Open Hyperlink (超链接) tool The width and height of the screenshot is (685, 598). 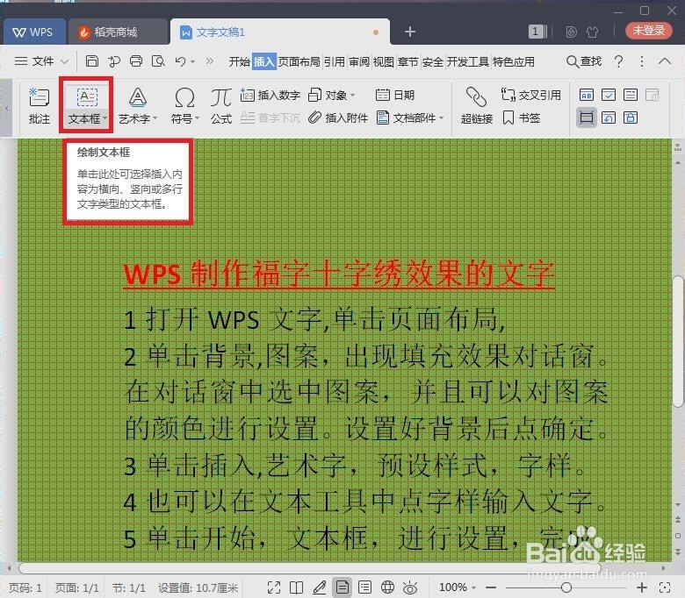[477, 105]
